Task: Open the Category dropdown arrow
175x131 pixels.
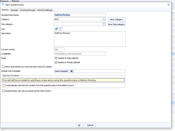Action: pyautogui.click(x=104, y=19)
